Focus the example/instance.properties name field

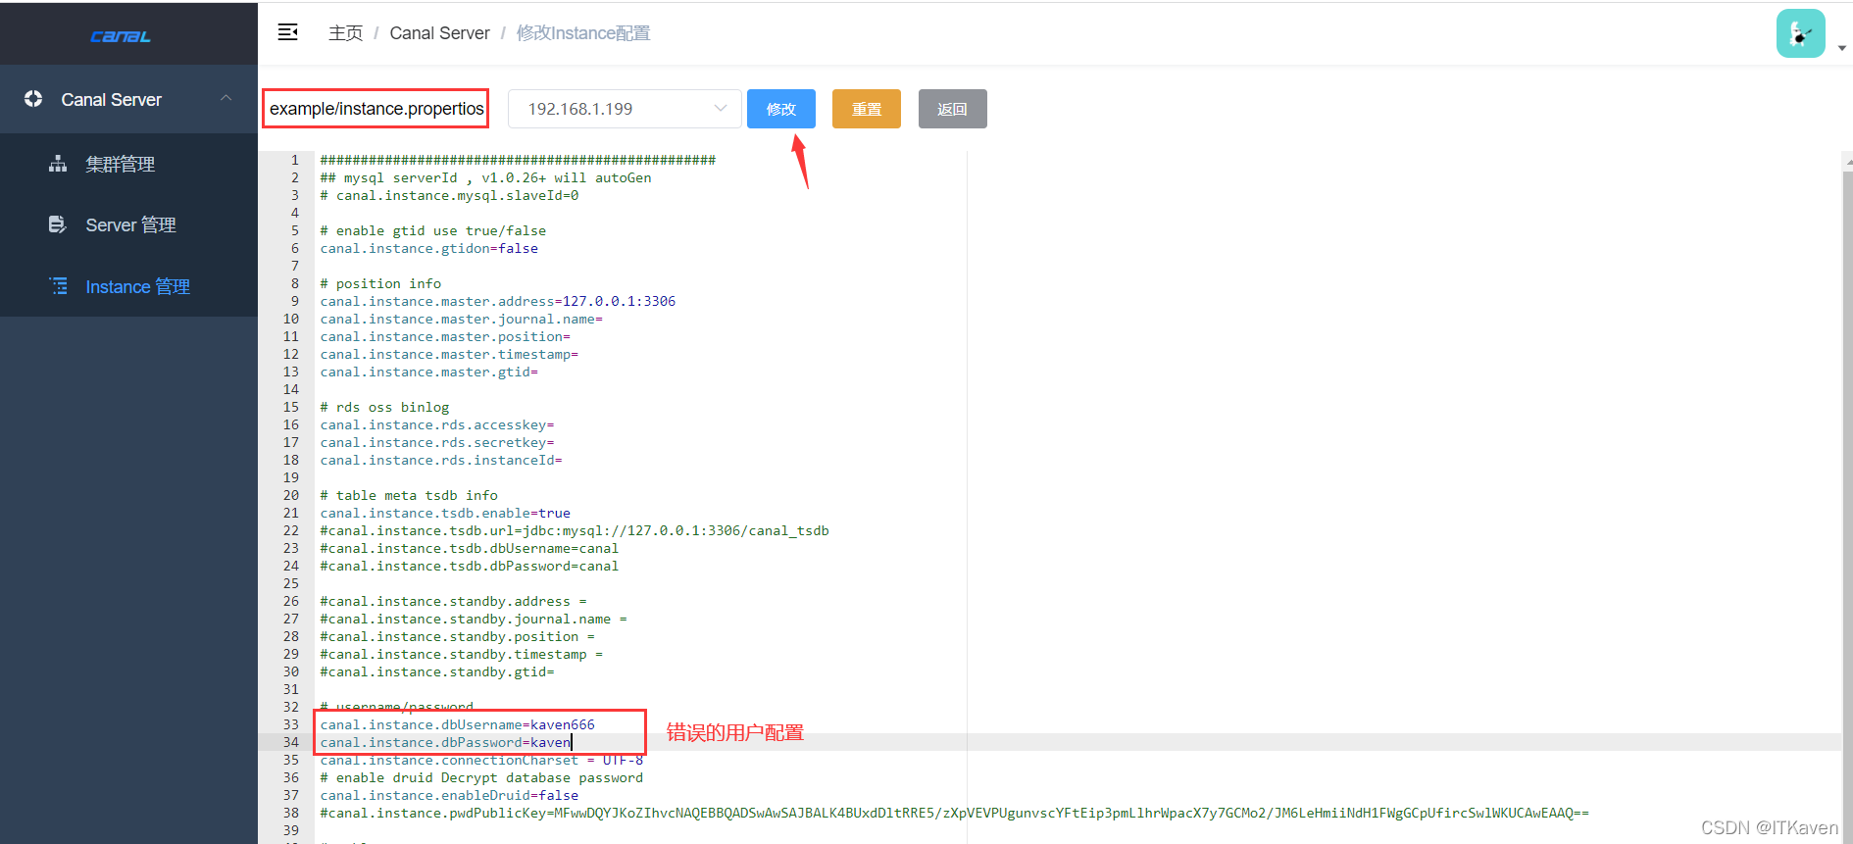click(376, 109)
